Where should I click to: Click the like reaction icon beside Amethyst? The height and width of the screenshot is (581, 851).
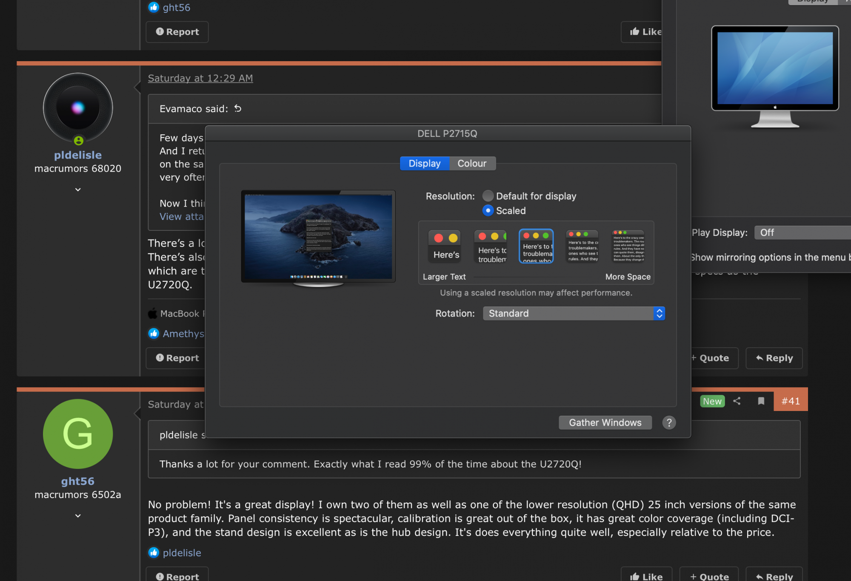click(x=154, y=334)
